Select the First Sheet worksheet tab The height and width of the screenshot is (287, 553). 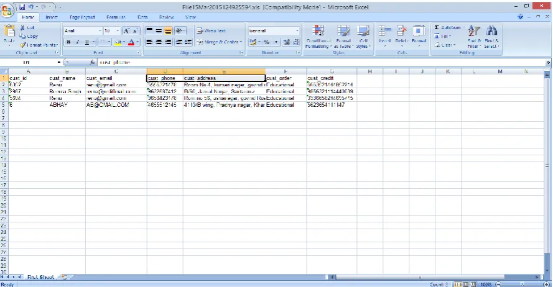point(40,277)
